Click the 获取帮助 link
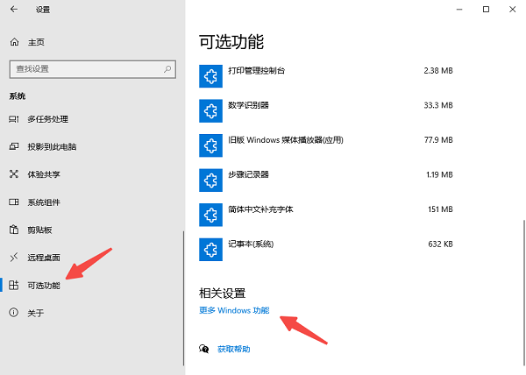 point(234,349)
